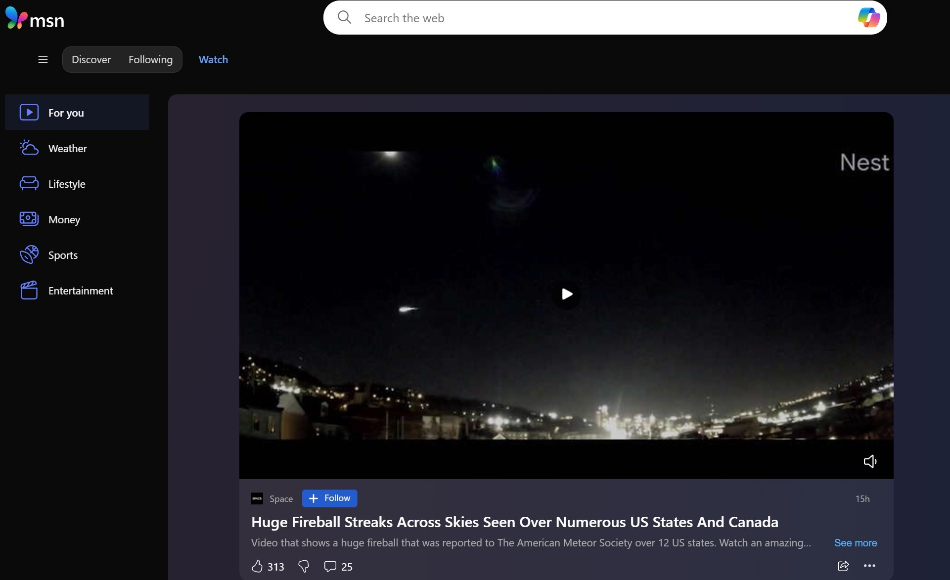Click the search magnifier icon

click(x=344, y=18)
